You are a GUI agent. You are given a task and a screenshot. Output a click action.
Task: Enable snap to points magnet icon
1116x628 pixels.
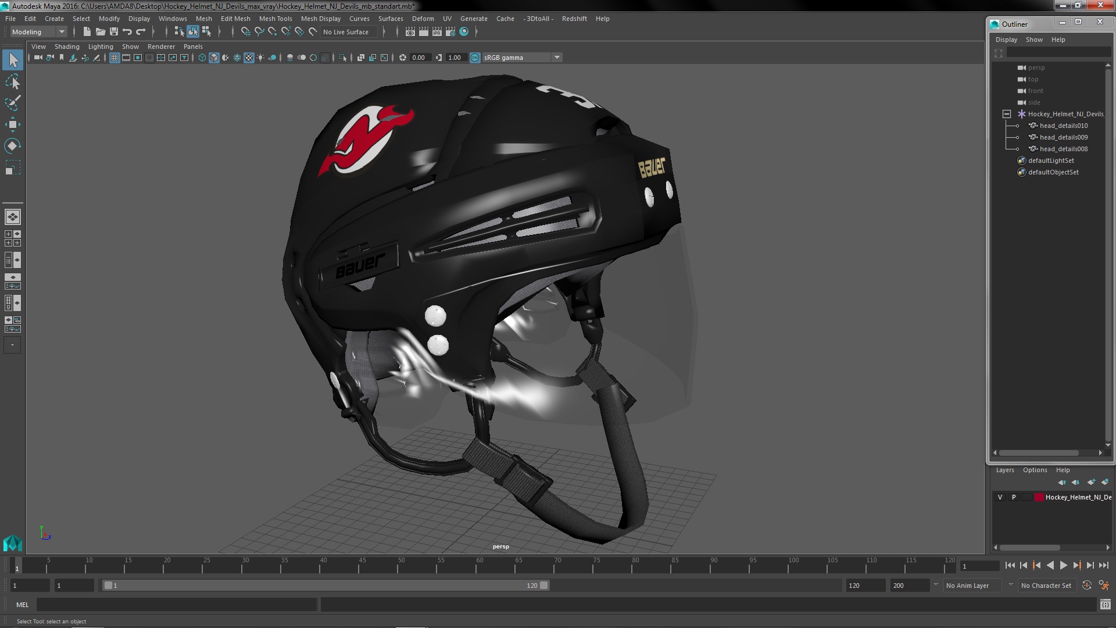273,32
